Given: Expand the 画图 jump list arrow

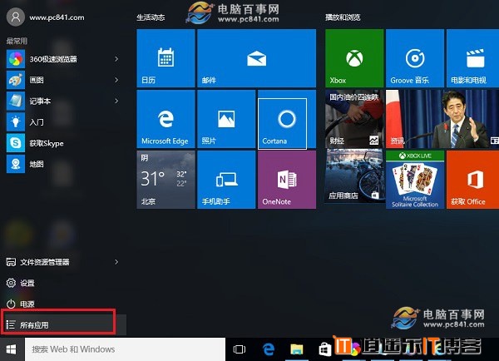Looking at the screenshot, I should [116, 80].
